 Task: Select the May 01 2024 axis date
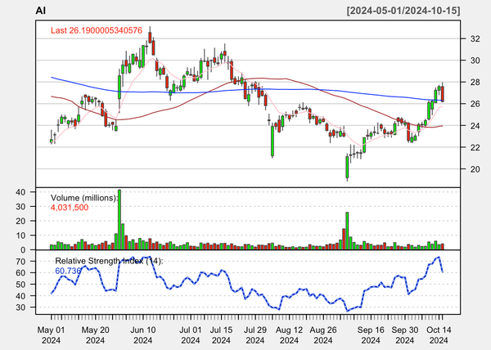(52, 334)
